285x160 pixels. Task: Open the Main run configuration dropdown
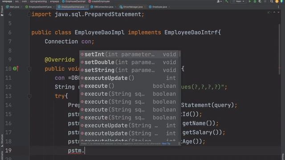coord(238,1)
